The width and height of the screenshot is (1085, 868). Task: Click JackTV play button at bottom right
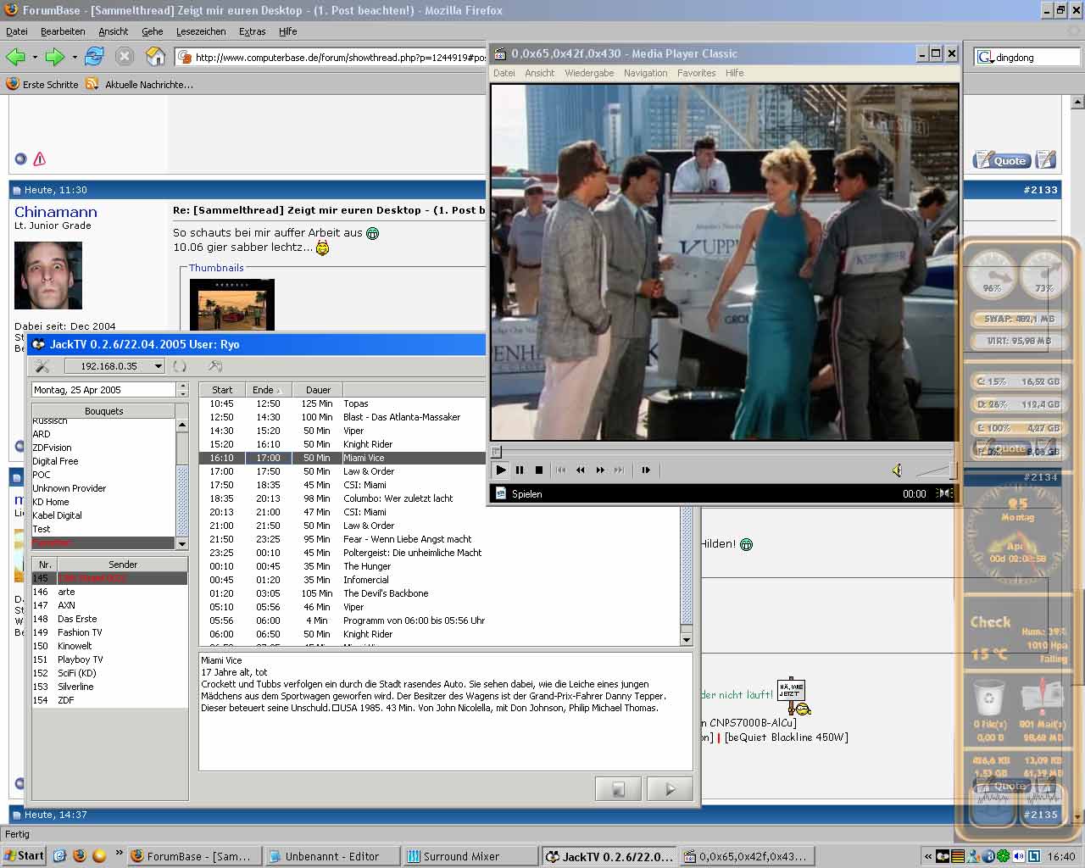coord(670,789)
